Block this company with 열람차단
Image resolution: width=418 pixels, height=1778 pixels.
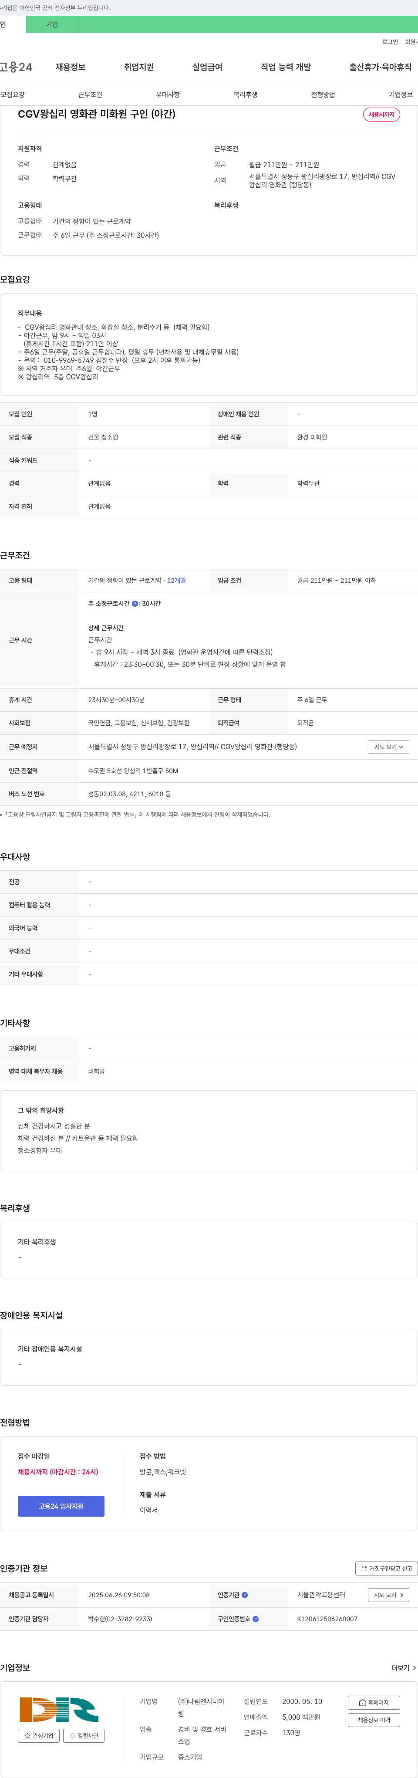tap(84, 1735)
